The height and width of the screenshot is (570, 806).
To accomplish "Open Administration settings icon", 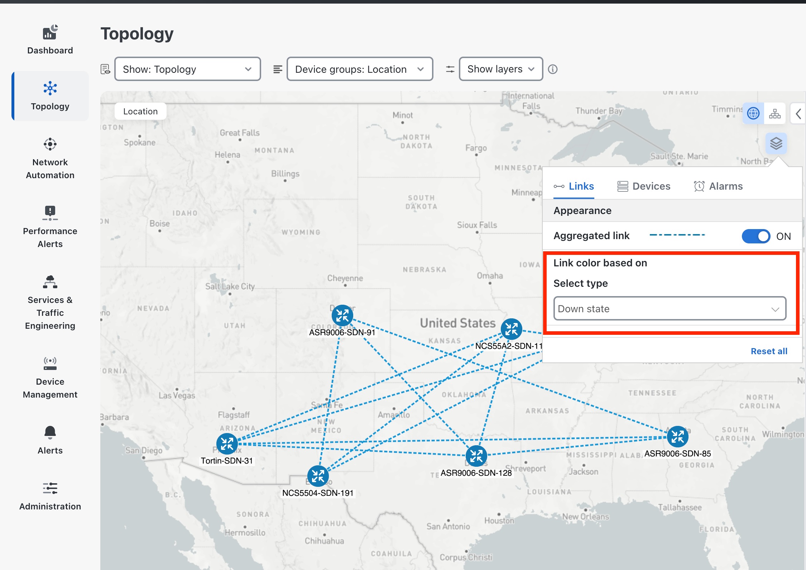I will pos(50,489).
